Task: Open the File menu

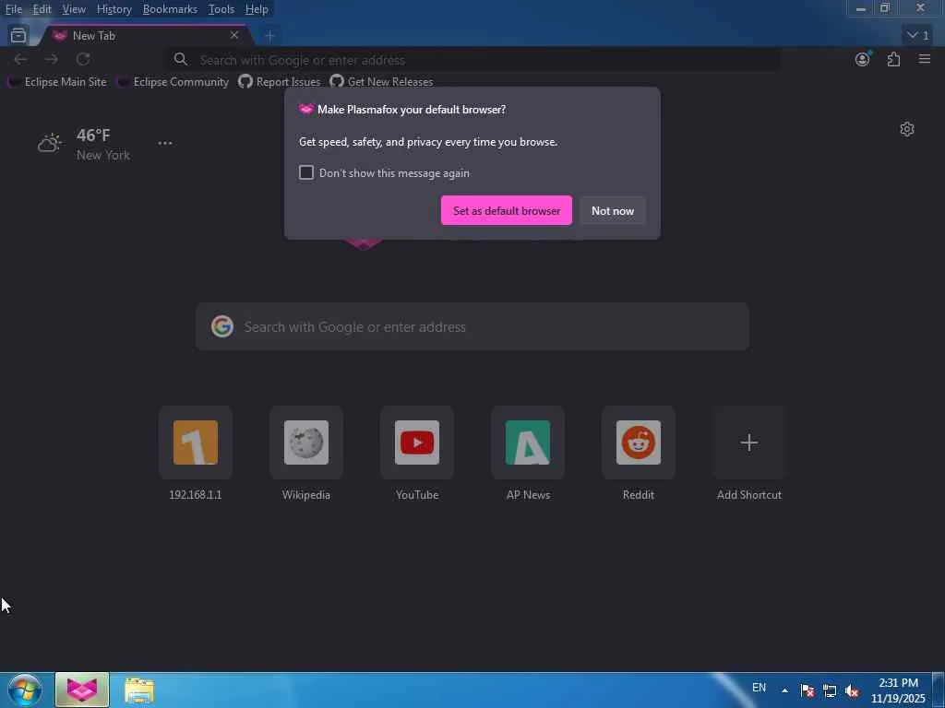Action: tap(13, 9)
